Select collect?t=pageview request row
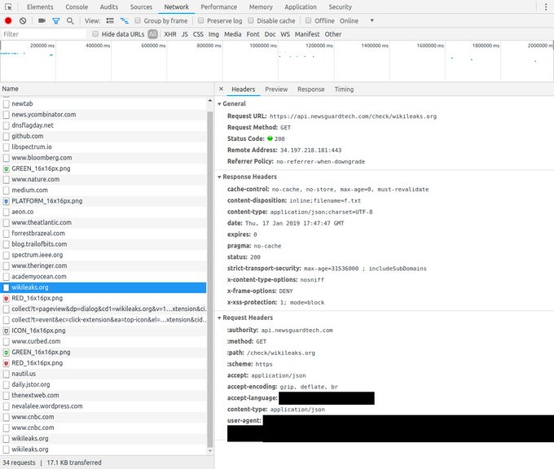Image resolution: width=554 pixels, height=469 pixels. 103,309
